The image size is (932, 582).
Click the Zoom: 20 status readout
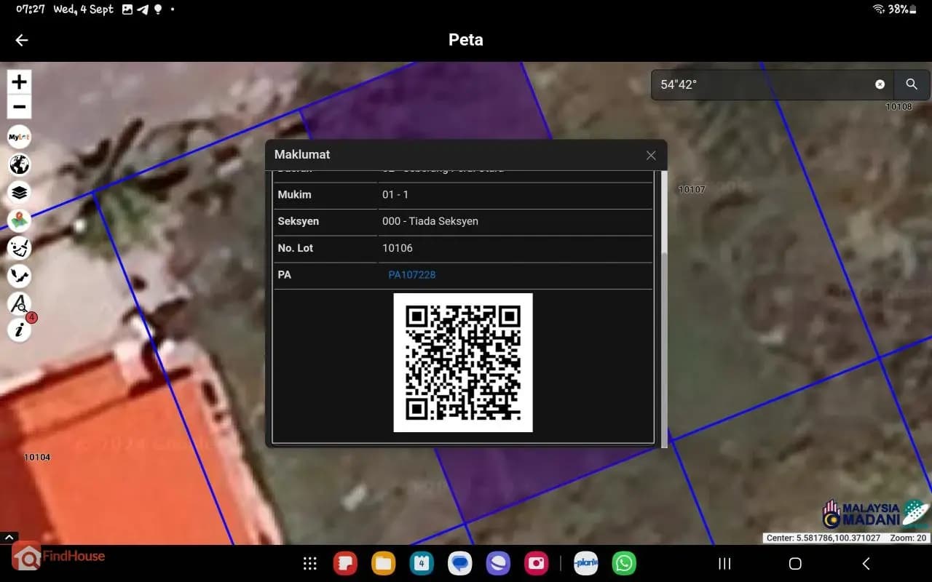click(x=909, y=538)
